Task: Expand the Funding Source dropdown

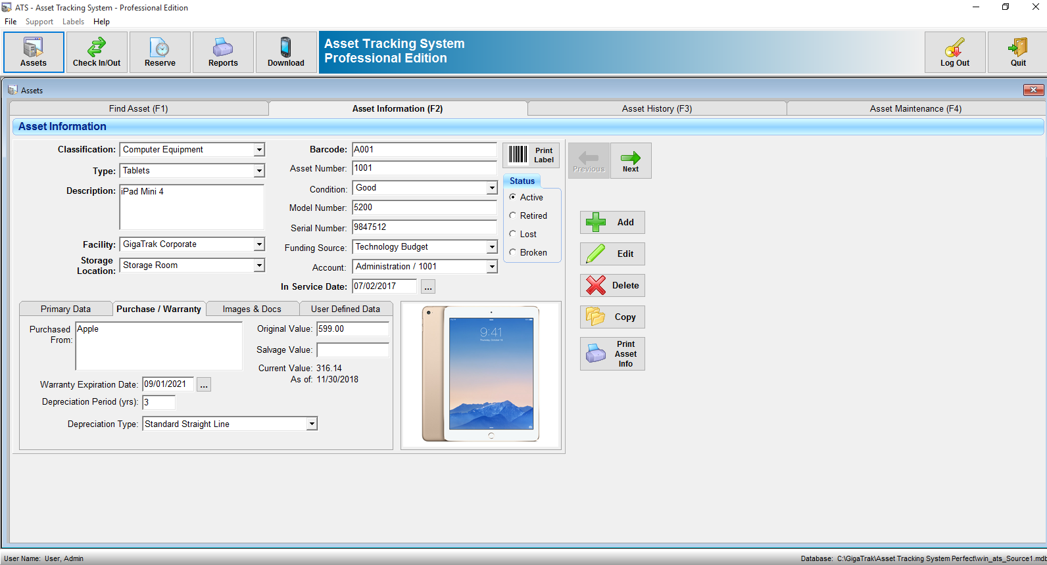Action: pos(492,247)
